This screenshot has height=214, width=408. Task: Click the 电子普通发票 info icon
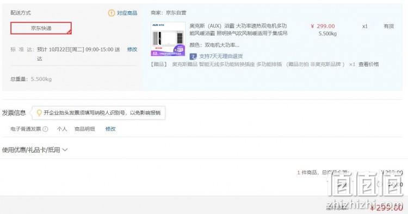45,129
